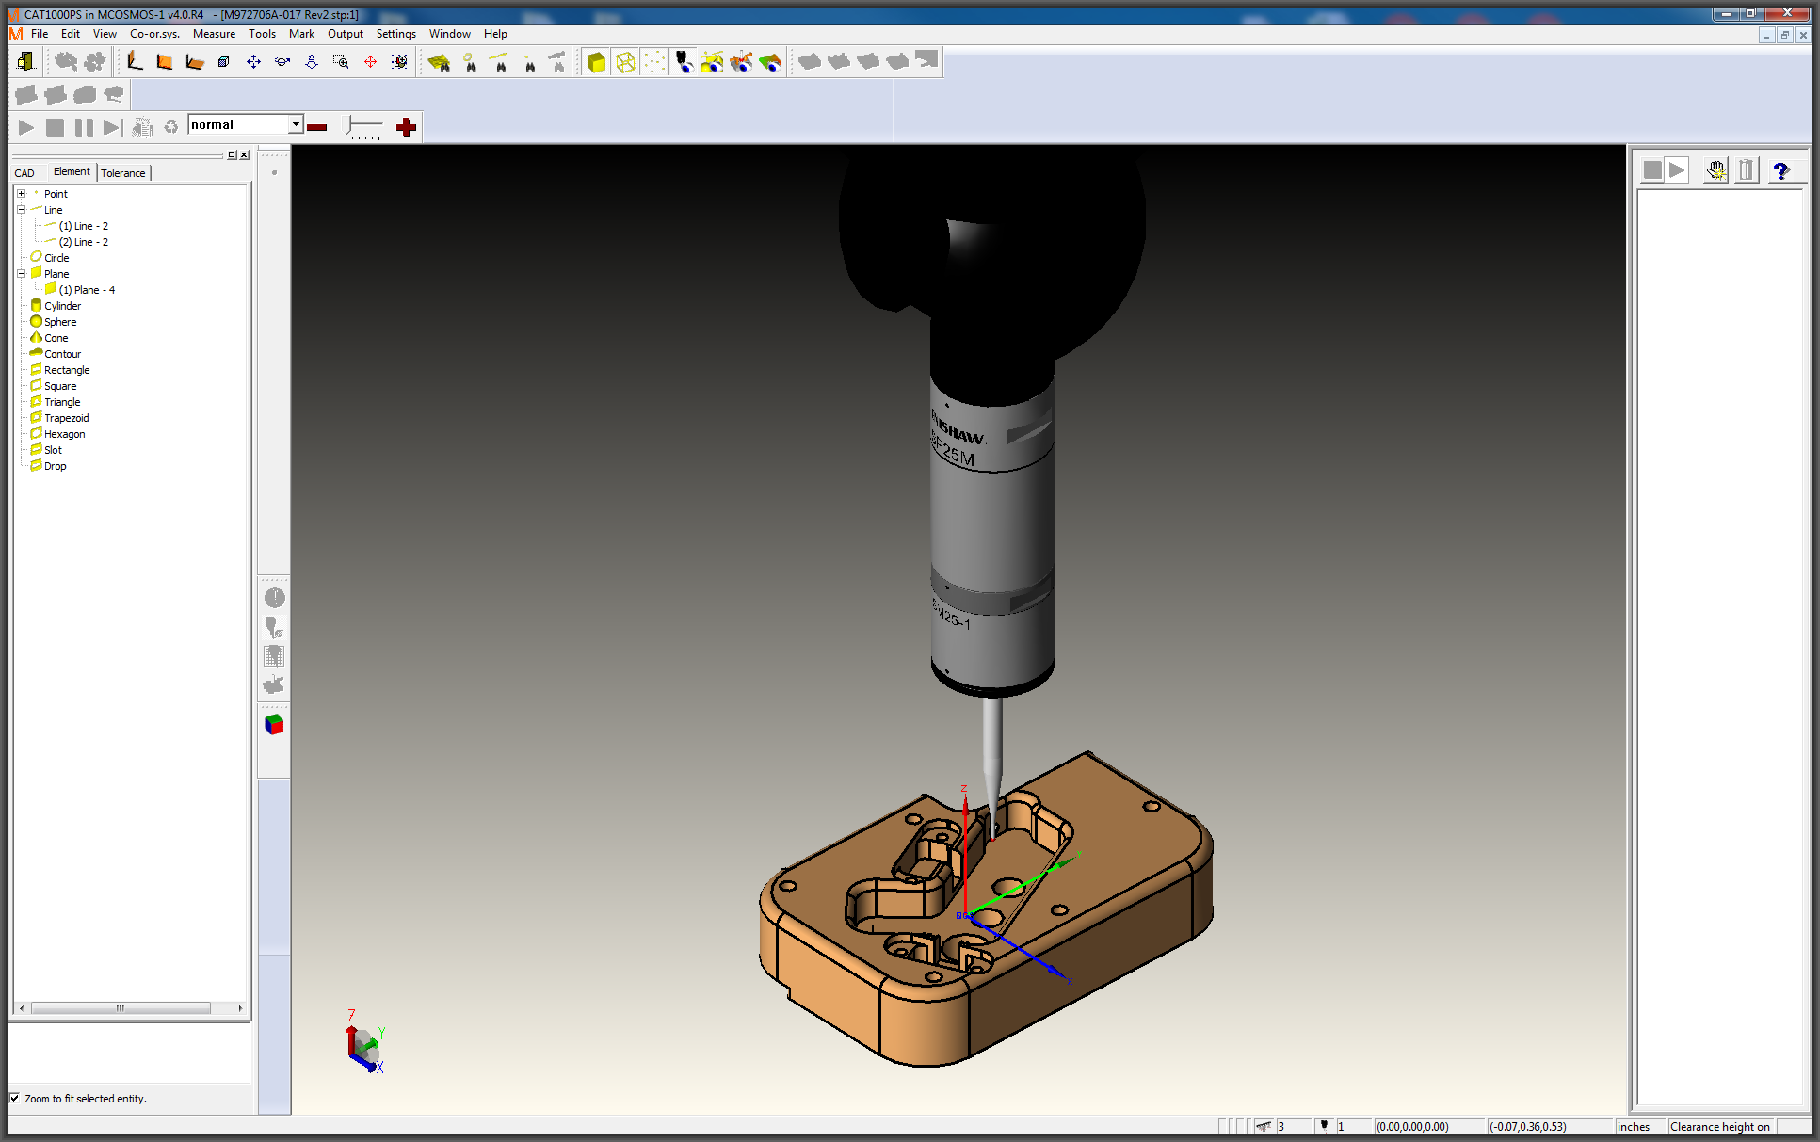
Task: Activate the blue pan arrows tool
Action: pyautogui.click(x=253, y=62)
